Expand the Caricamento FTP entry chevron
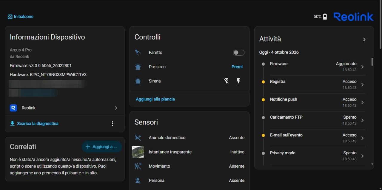 [362, 120]
